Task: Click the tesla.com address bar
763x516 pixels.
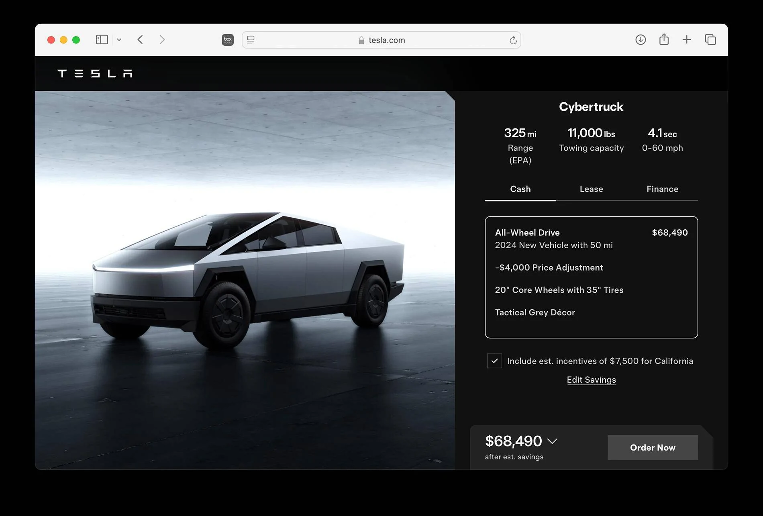Action: 381,40
